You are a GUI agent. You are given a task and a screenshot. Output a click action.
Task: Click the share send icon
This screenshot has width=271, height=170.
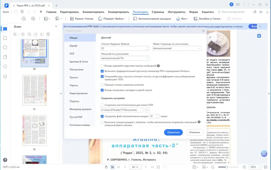tap(255, 12)
